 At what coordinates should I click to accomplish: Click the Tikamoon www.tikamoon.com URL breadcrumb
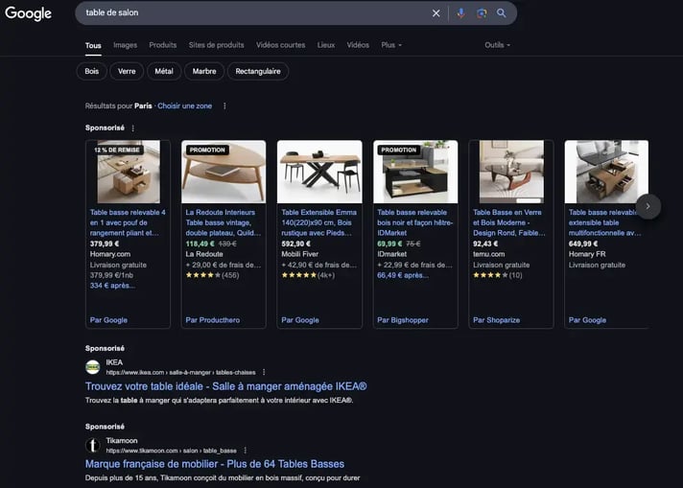coord(171,450)
